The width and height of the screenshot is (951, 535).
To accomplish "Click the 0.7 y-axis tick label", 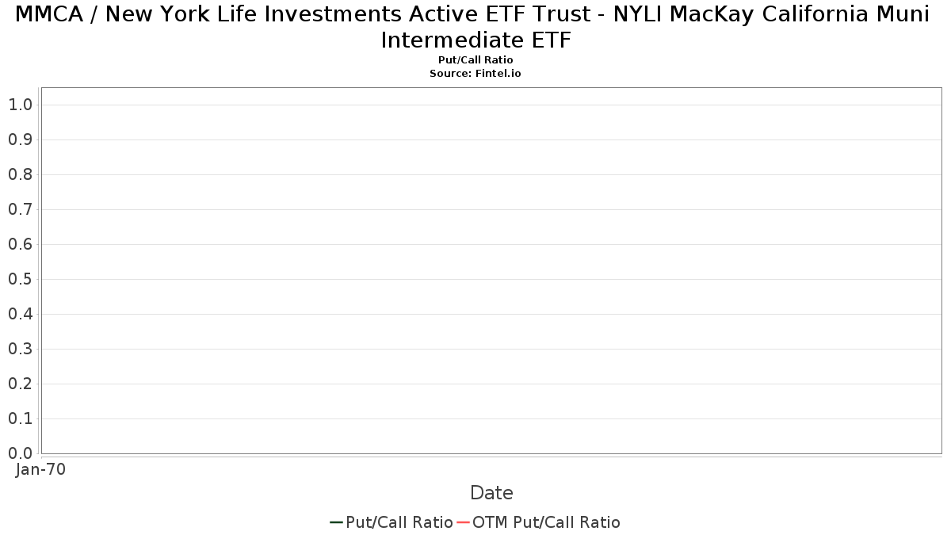I will (x=20, y=209).
